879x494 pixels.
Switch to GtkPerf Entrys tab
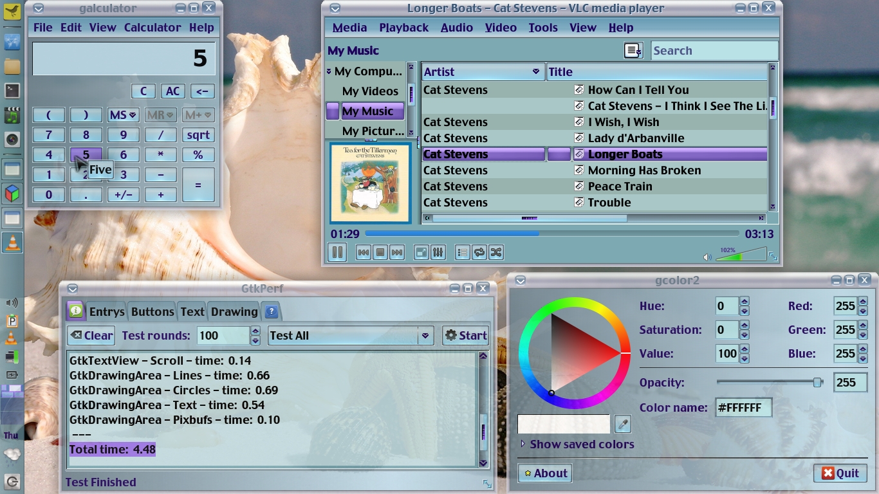pyautogui.click(x=107, y=312)
